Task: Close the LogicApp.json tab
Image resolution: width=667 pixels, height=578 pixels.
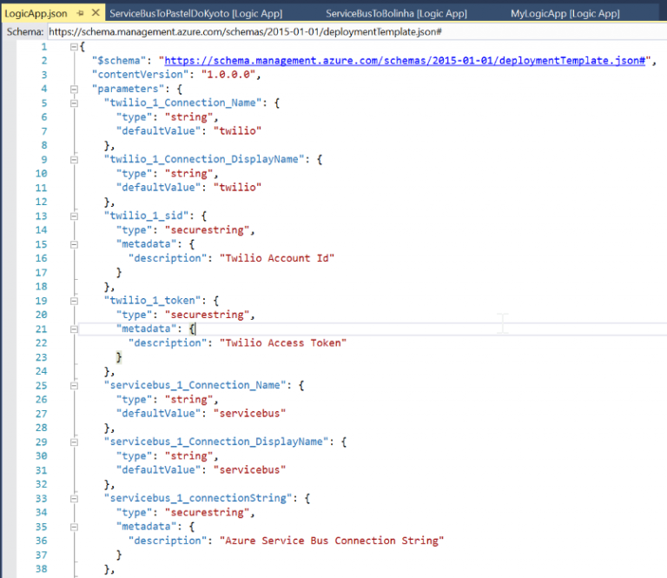Action: point(96,13)
